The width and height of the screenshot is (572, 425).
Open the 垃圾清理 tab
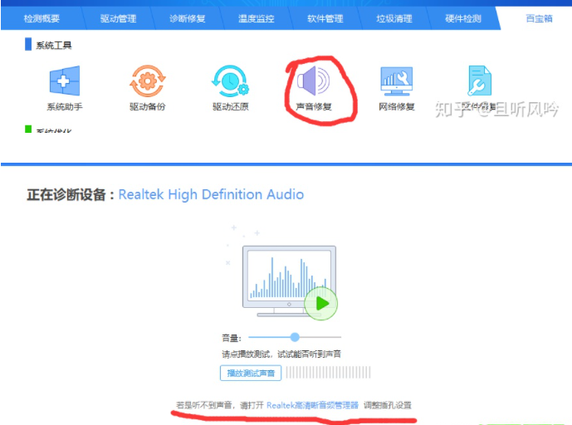(x=394, y=17)
